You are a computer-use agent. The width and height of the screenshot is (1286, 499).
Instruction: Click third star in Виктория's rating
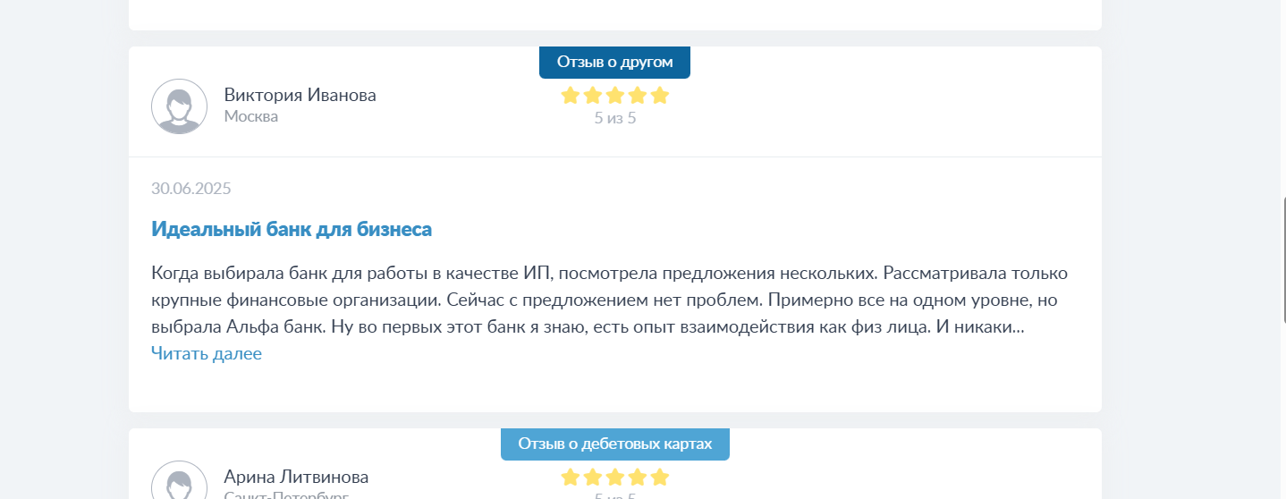coord(615,96)
